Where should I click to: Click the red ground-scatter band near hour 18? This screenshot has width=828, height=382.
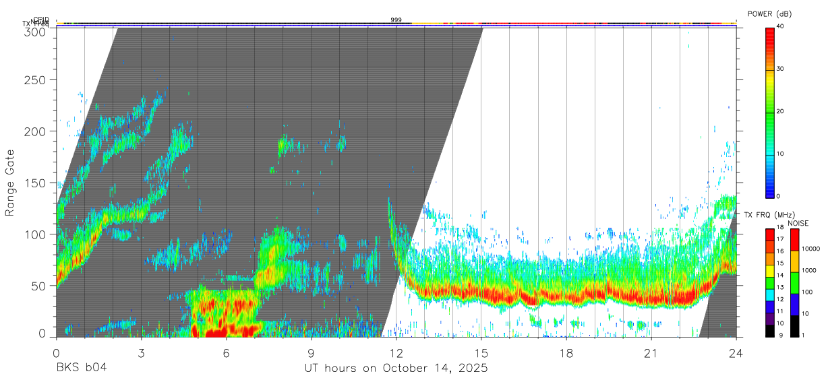click(x=565, y=295)
